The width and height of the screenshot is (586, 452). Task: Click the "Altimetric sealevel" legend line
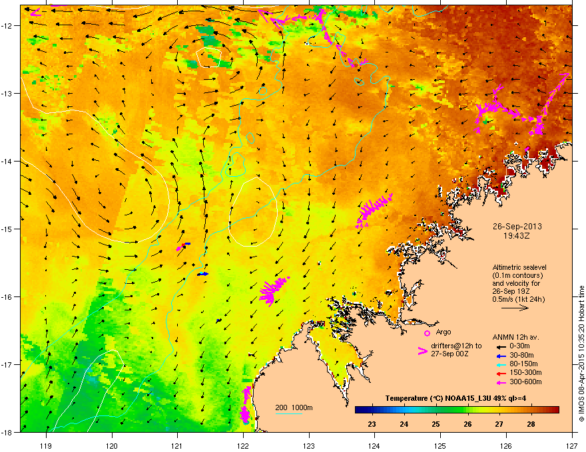tap(519, 267)
